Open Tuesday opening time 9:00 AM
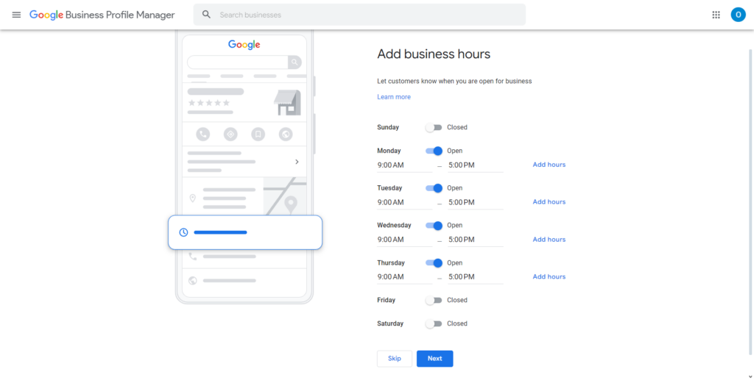The height and width of the screenshot is (380, 754). coord(405,202)
